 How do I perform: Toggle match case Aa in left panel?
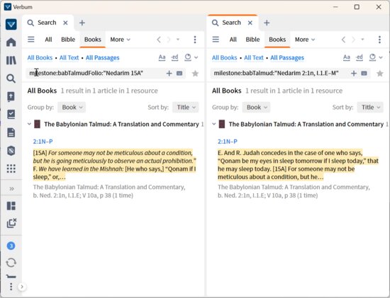click(162, 57)
